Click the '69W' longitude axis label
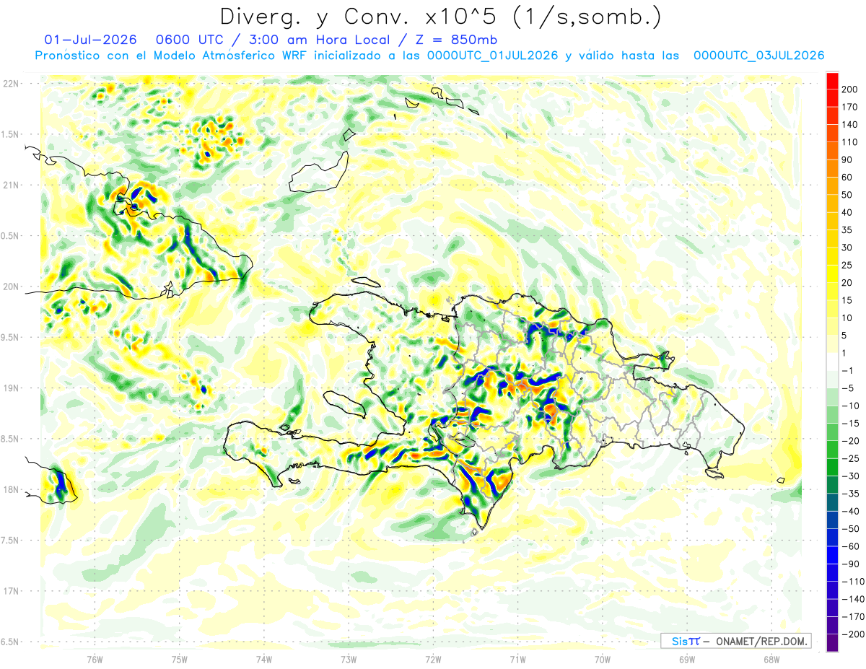 (x=687, y=659)
